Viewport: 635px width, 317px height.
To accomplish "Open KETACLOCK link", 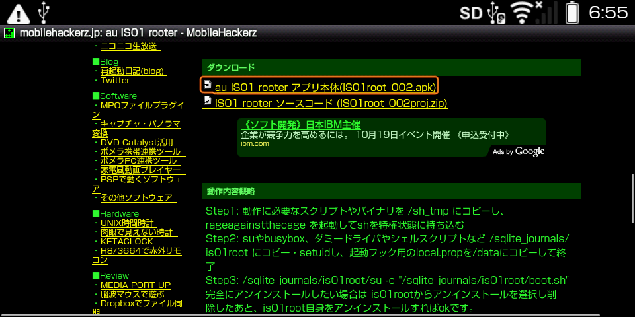I will click(127, 242).
